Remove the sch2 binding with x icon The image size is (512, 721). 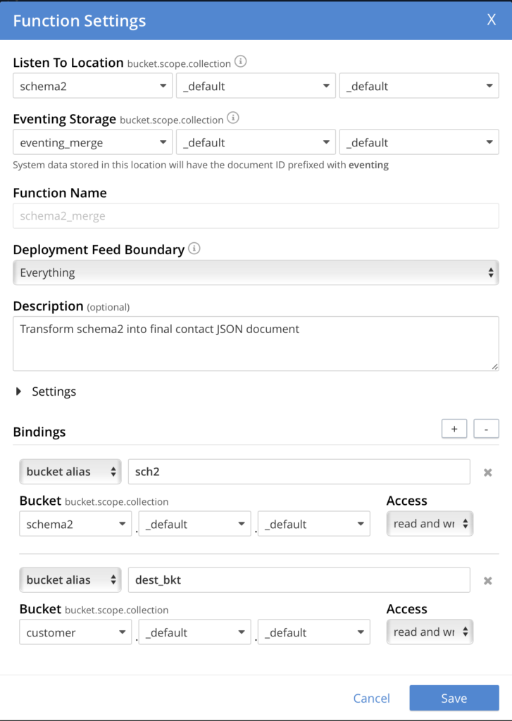point(487,472)
